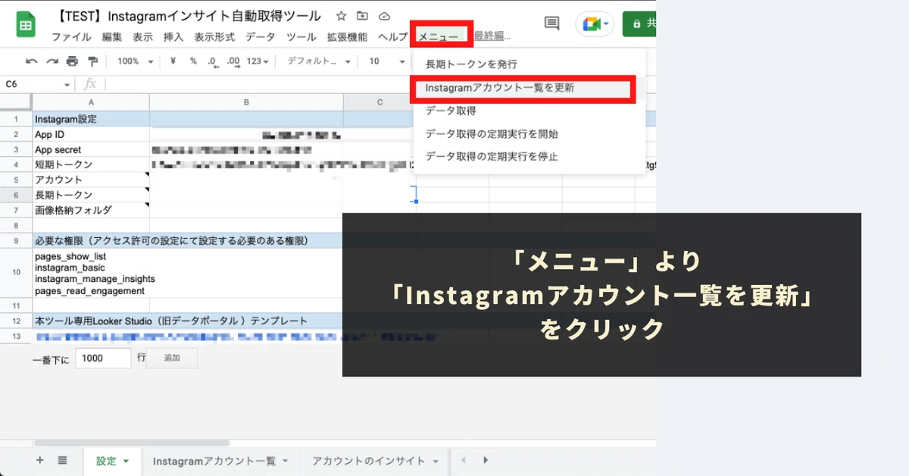Open the 編集 menu
Image resolution: width=909 pixels, height=476 pixels.
coord(111,37)
